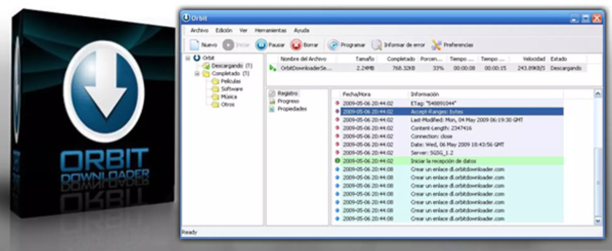The width and height of the screenshot is (612, 251).
Task: Click the red icon beside ETag log entry
Action: [337, 103]
